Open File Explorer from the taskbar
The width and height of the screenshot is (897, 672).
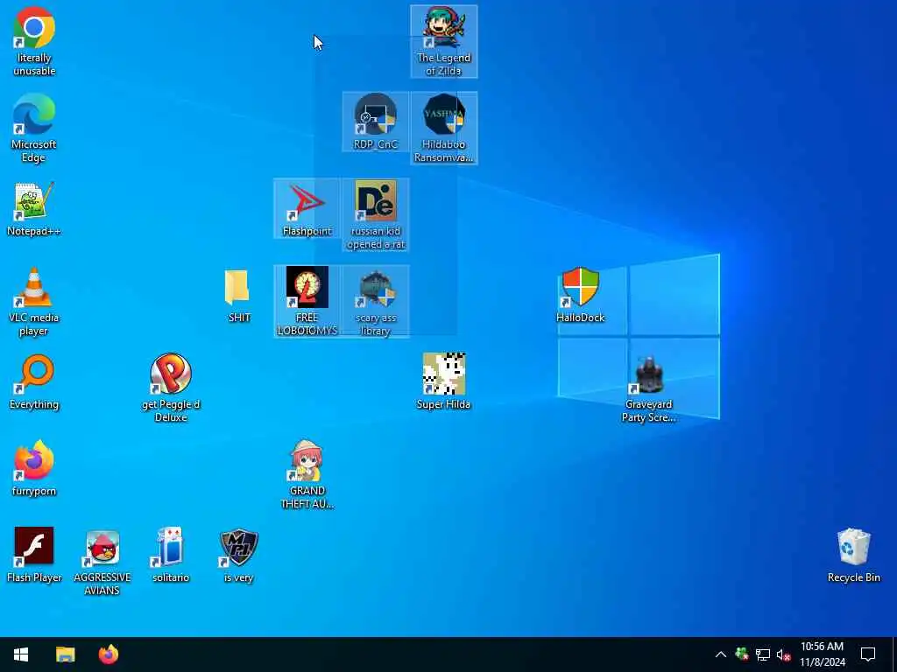(x=65, y=654)
